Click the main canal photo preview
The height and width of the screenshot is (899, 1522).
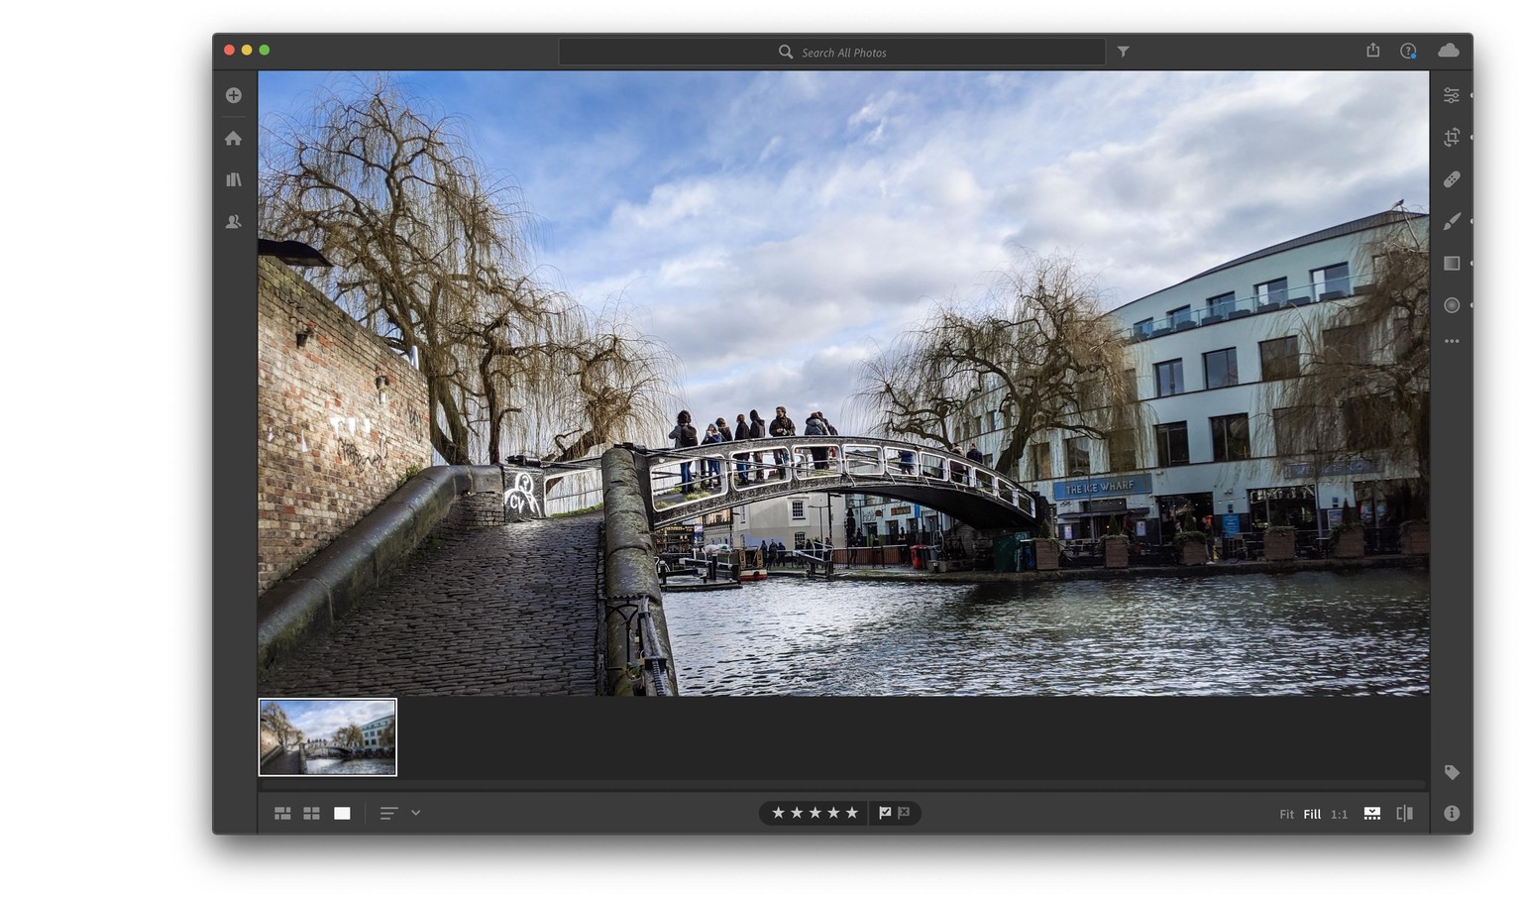[x=843, y=383]
